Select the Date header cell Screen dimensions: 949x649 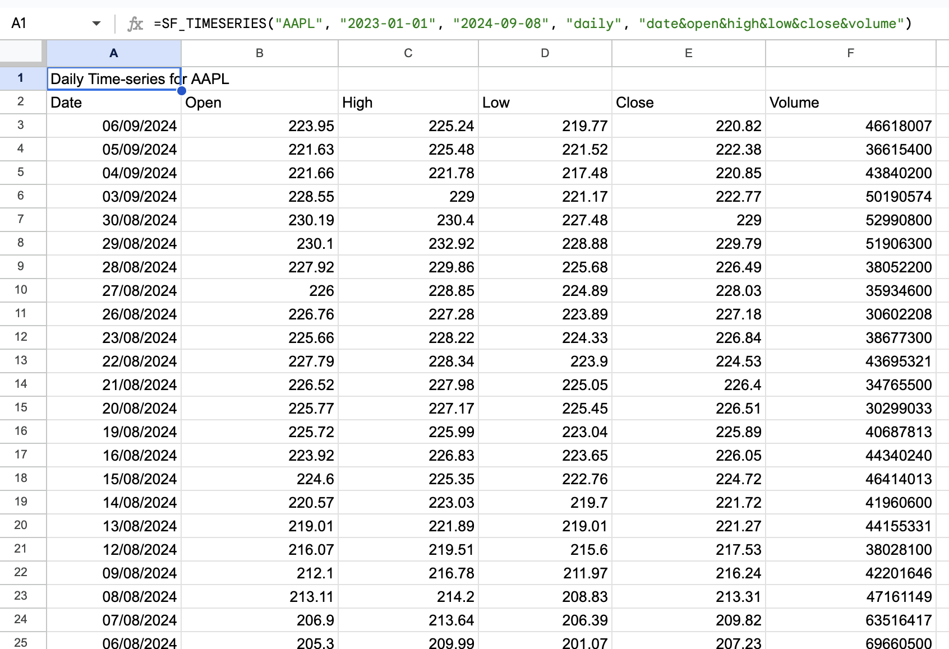pos(114,102)
